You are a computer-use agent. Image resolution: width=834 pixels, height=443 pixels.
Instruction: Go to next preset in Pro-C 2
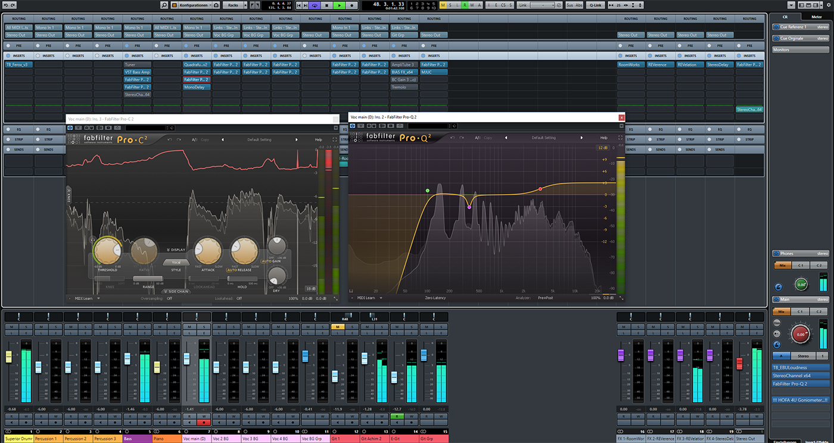pyautogui.click(x=296, y=139)
